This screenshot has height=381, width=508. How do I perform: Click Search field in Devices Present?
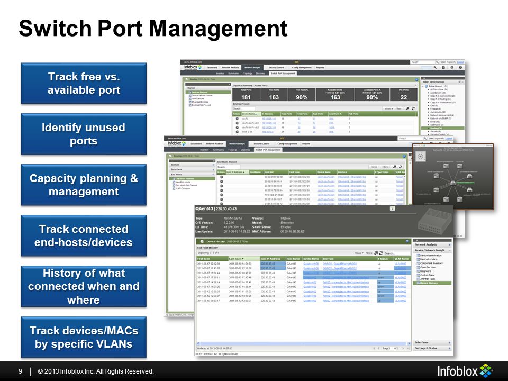[243, 108]
